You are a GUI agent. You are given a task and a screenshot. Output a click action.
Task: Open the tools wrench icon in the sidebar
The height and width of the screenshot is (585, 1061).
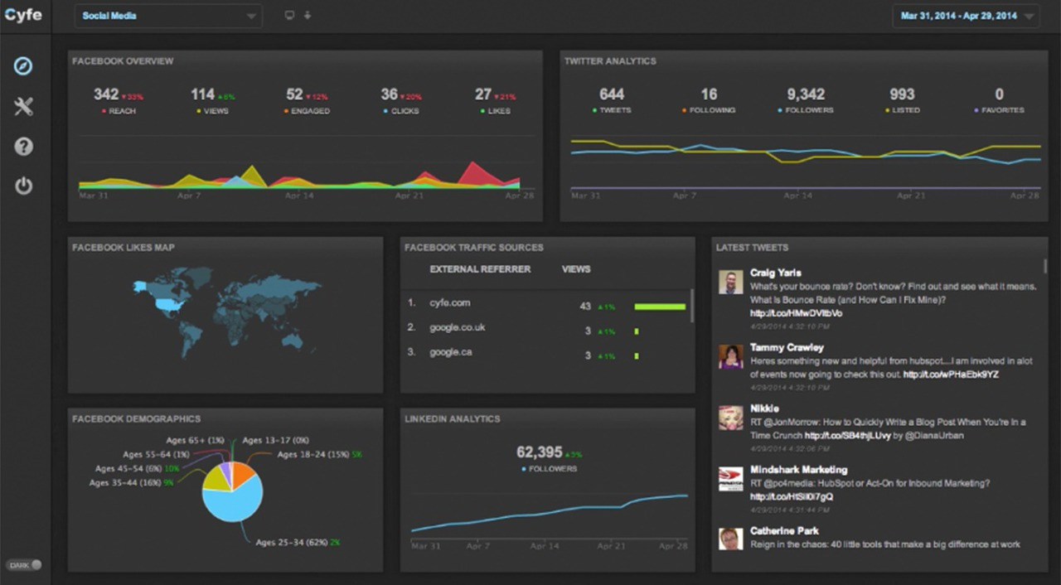click(x=23, y=106)
